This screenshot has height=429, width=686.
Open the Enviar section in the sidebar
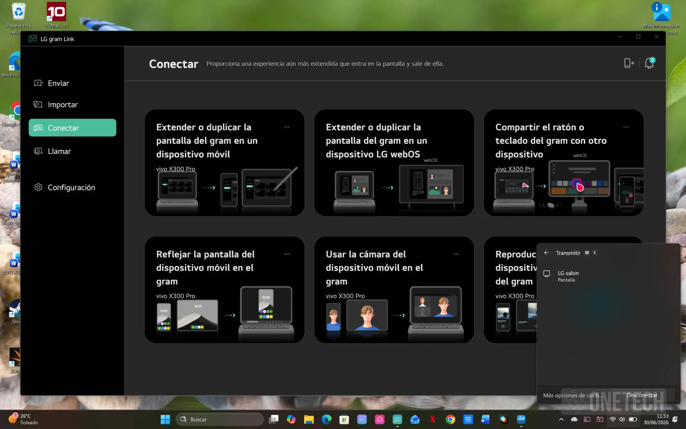[x=72, y=83]
